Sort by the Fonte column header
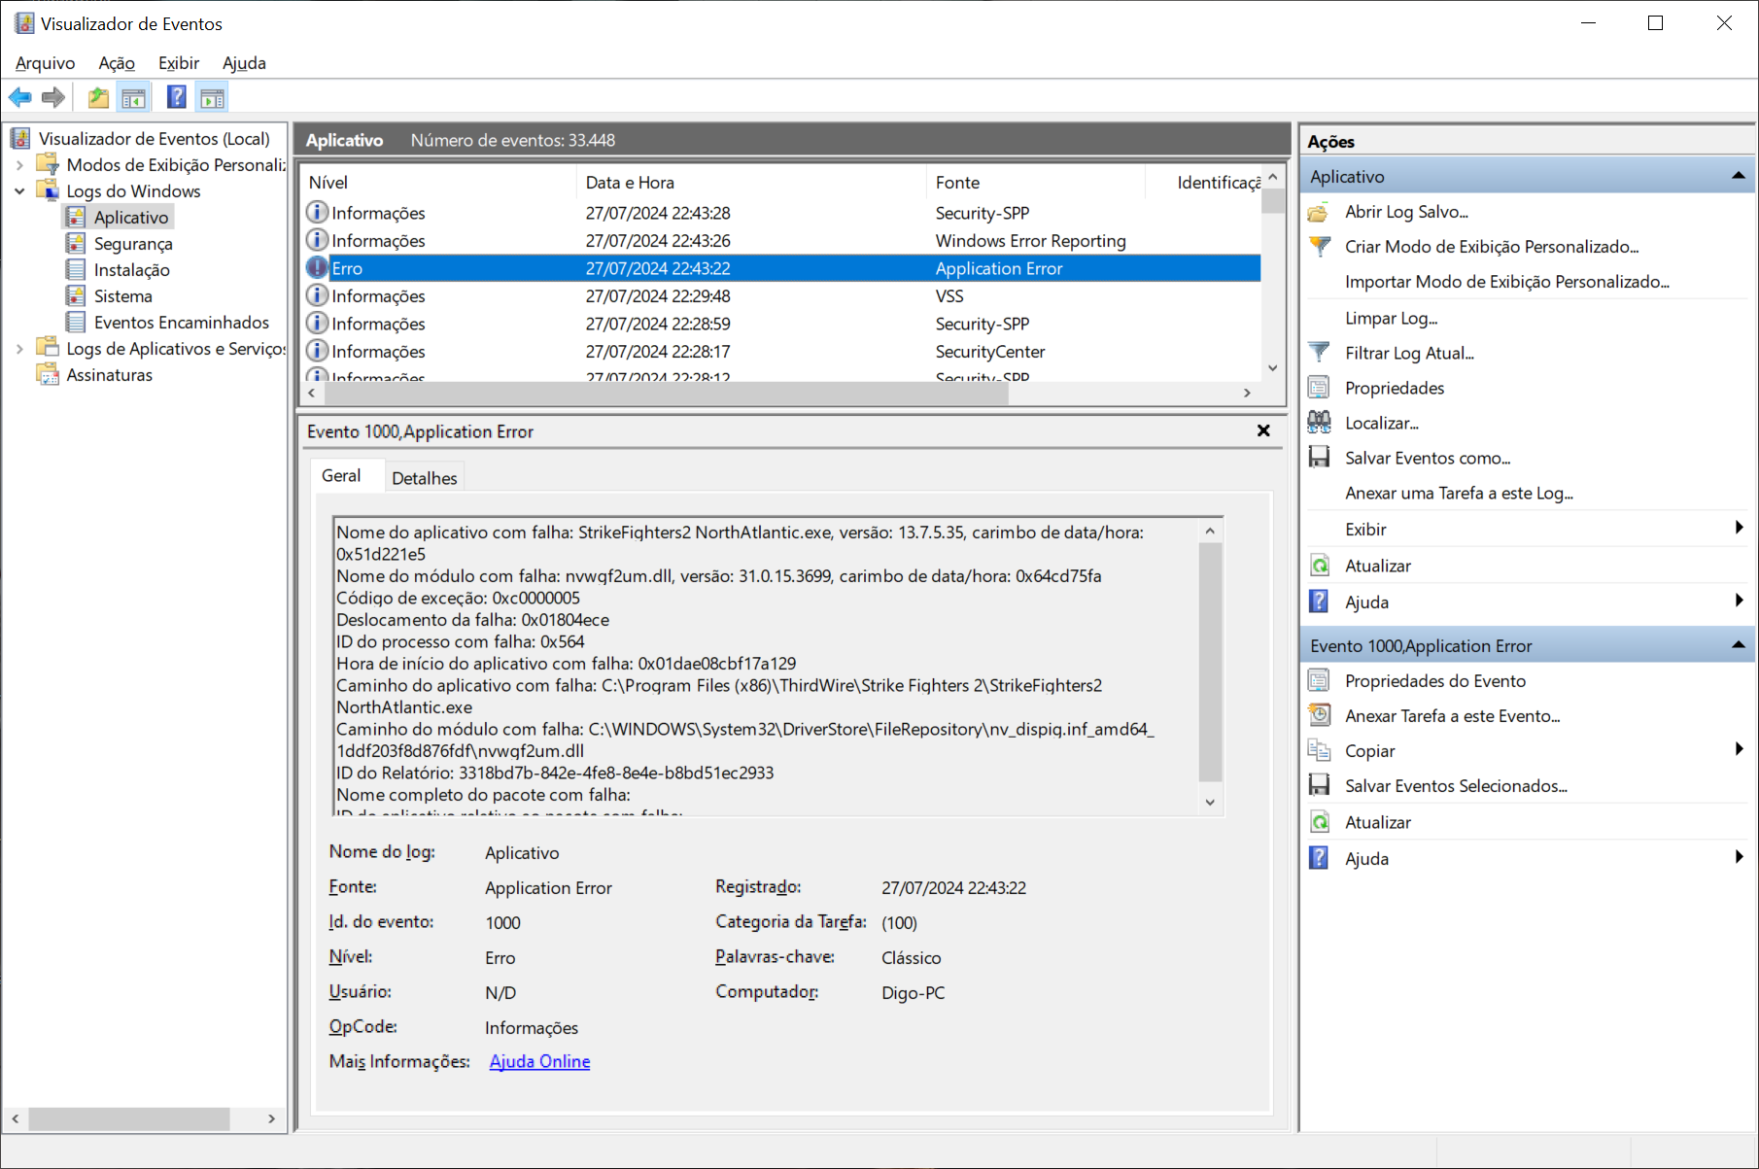The width and height of the screenshot is (1759, 1169). tap(1036, 183)
